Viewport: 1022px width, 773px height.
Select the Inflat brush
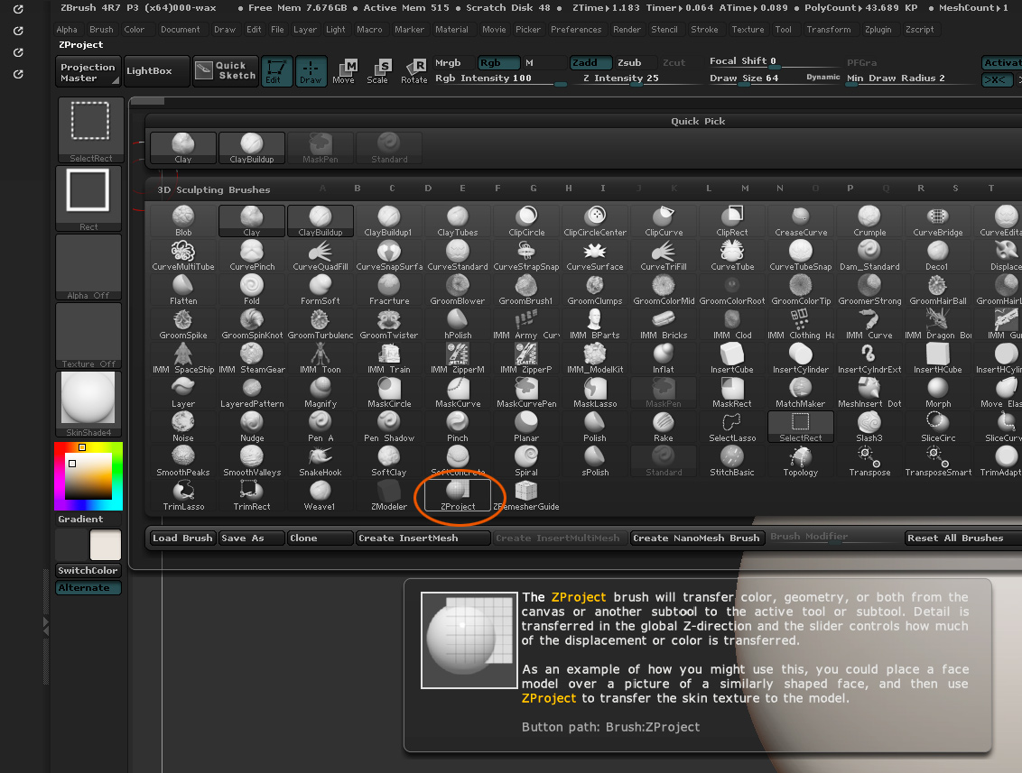pyautogui.click(x=664, y=358)
